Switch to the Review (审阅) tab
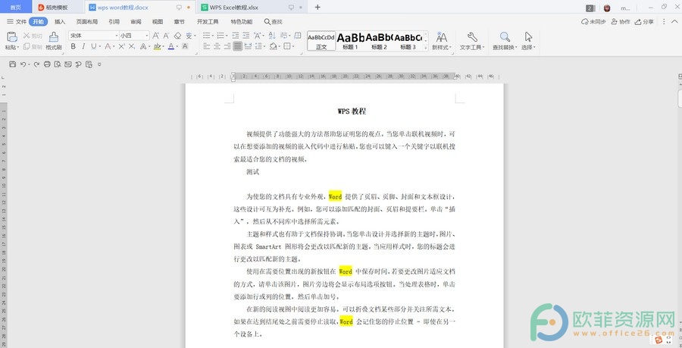 point(136,22)
